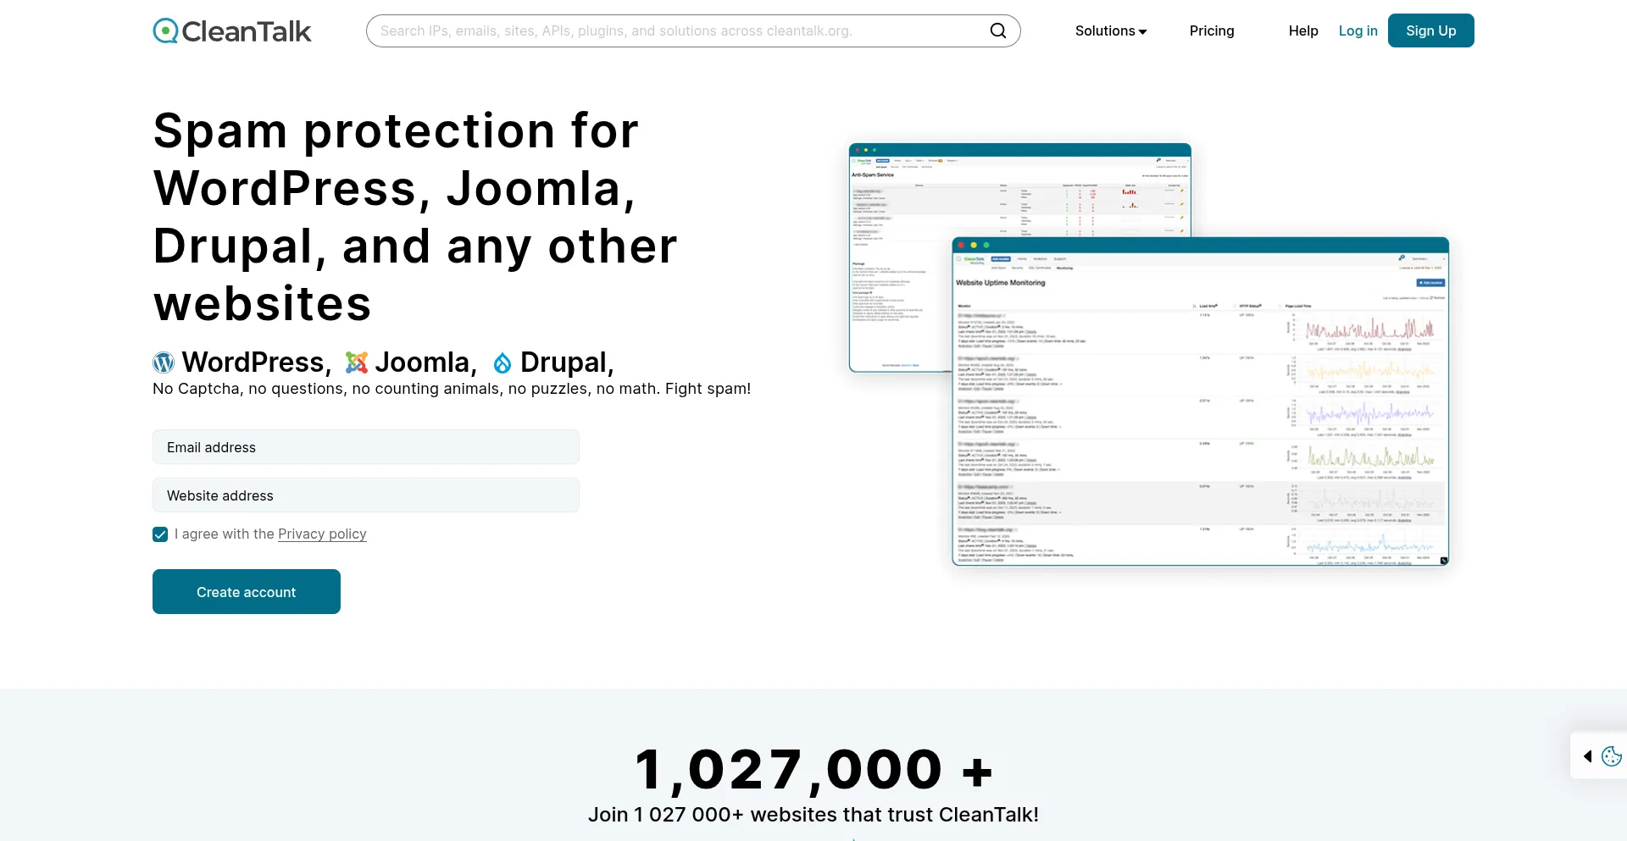Viewport: 1627px width, 841px height.
Task: Open the Privacy policy link
Action: pos(322,534)
